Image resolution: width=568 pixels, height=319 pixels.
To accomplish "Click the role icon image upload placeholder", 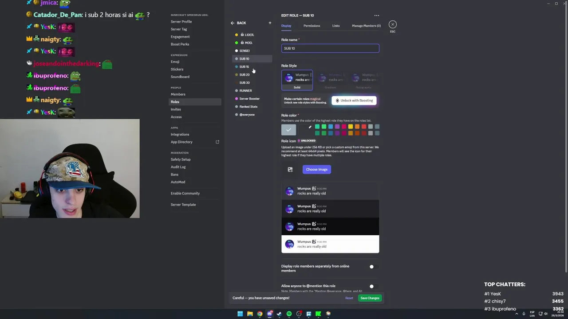I will click(x=290, y=169).
